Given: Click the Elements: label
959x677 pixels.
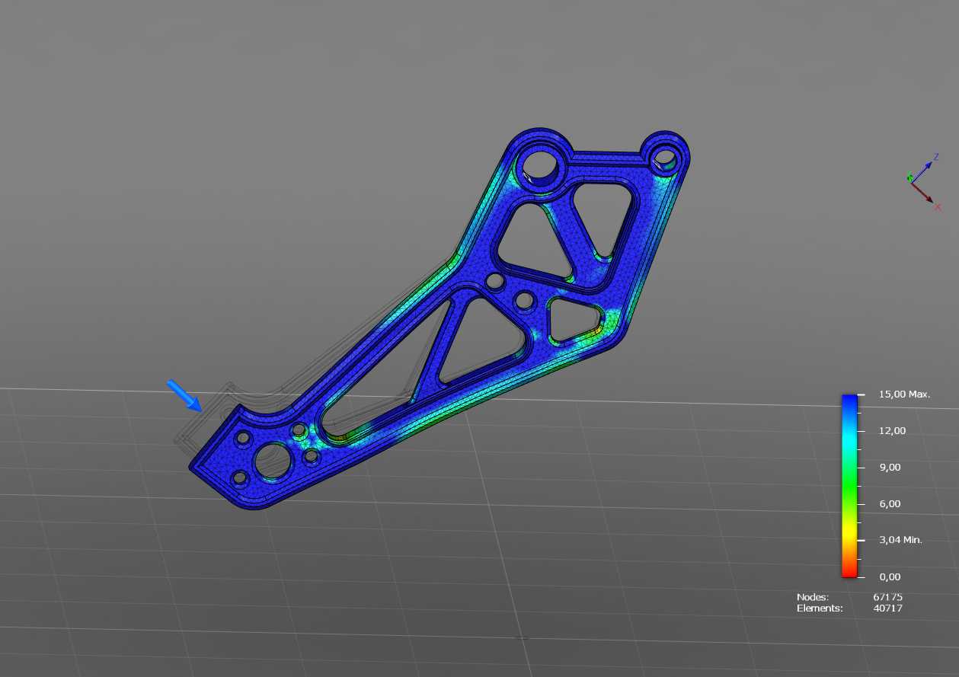Looking at the screenshot, I should coord(820,608).
